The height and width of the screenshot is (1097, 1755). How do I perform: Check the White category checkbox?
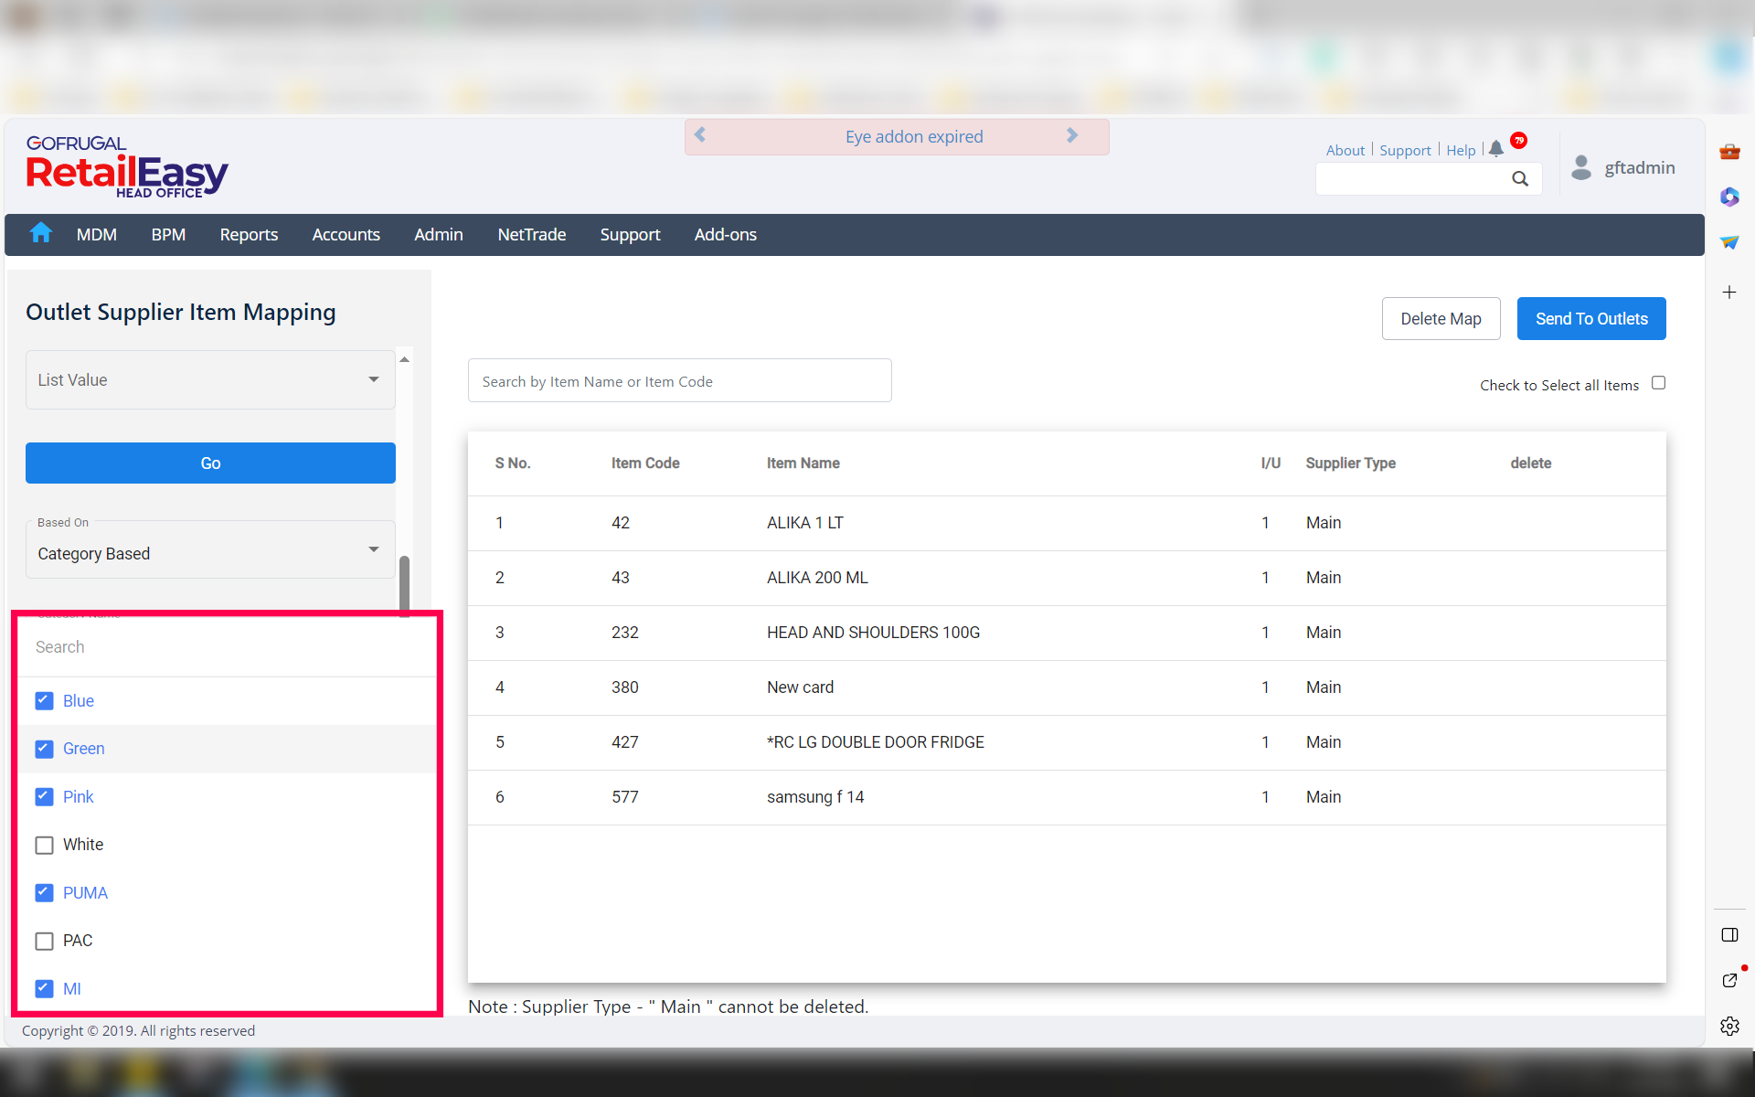44,845
